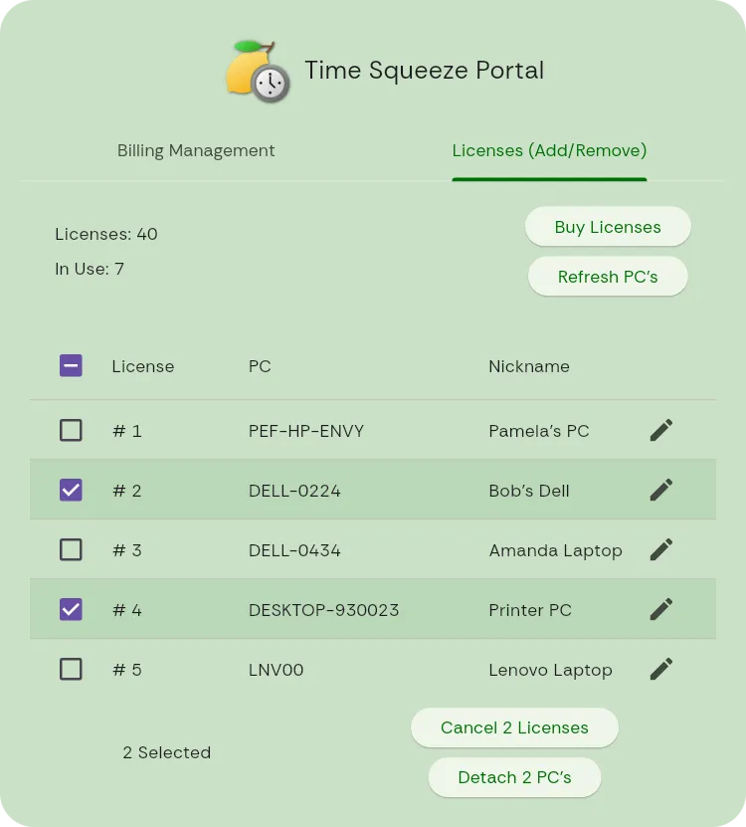The width and height of the screenshot is (746, 827).
Task: Click the Nickname column header
Action: pos(529,366)
